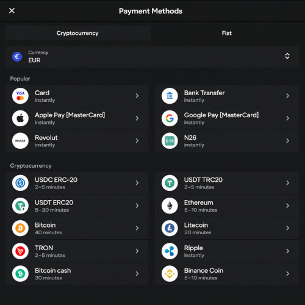Click the red TRON icon
Screen dimensions: 305x305
20,251
